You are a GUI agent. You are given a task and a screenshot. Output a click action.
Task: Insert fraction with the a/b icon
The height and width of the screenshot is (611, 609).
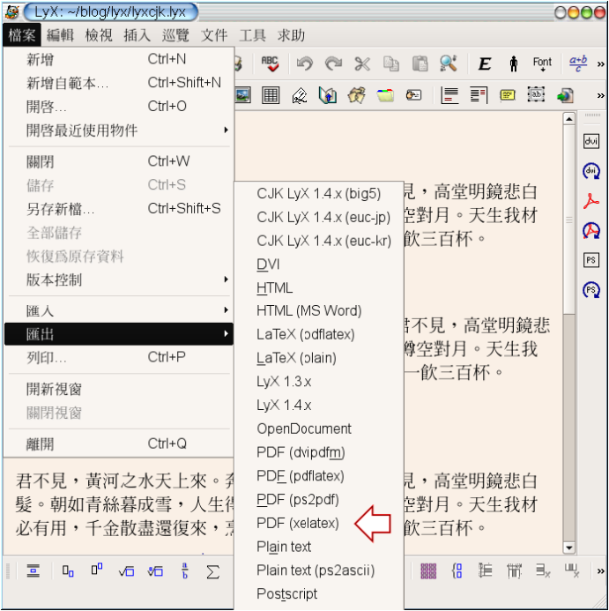pos(184,571)
